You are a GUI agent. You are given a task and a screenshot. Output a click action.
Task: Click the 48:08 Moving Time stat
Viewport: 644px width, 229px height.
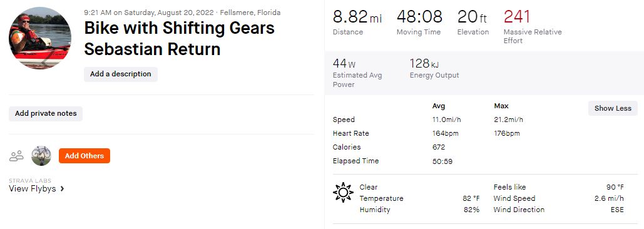419,17
